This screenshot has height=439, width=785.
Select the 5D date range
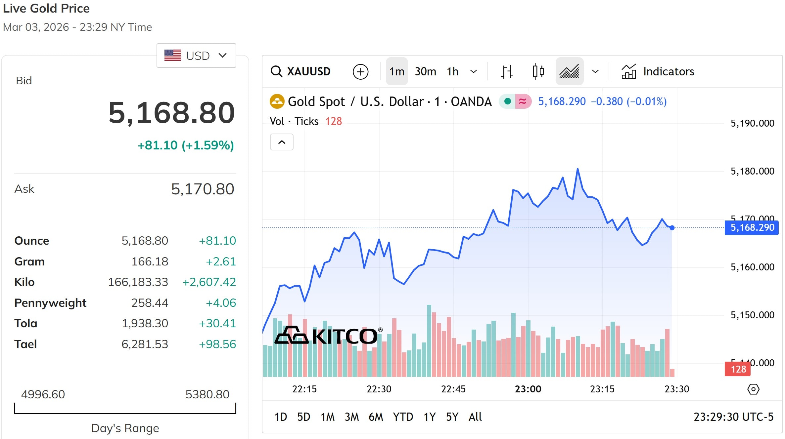pos(303,417)
